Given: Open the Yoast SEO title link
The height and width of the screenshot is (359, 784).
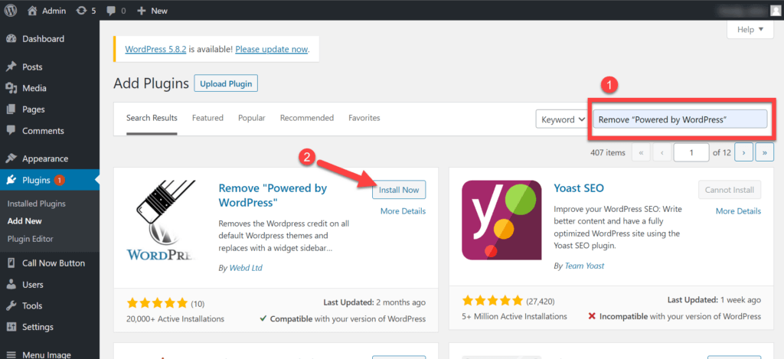Looking at the screenshot, I should click(x=579, y=188).
